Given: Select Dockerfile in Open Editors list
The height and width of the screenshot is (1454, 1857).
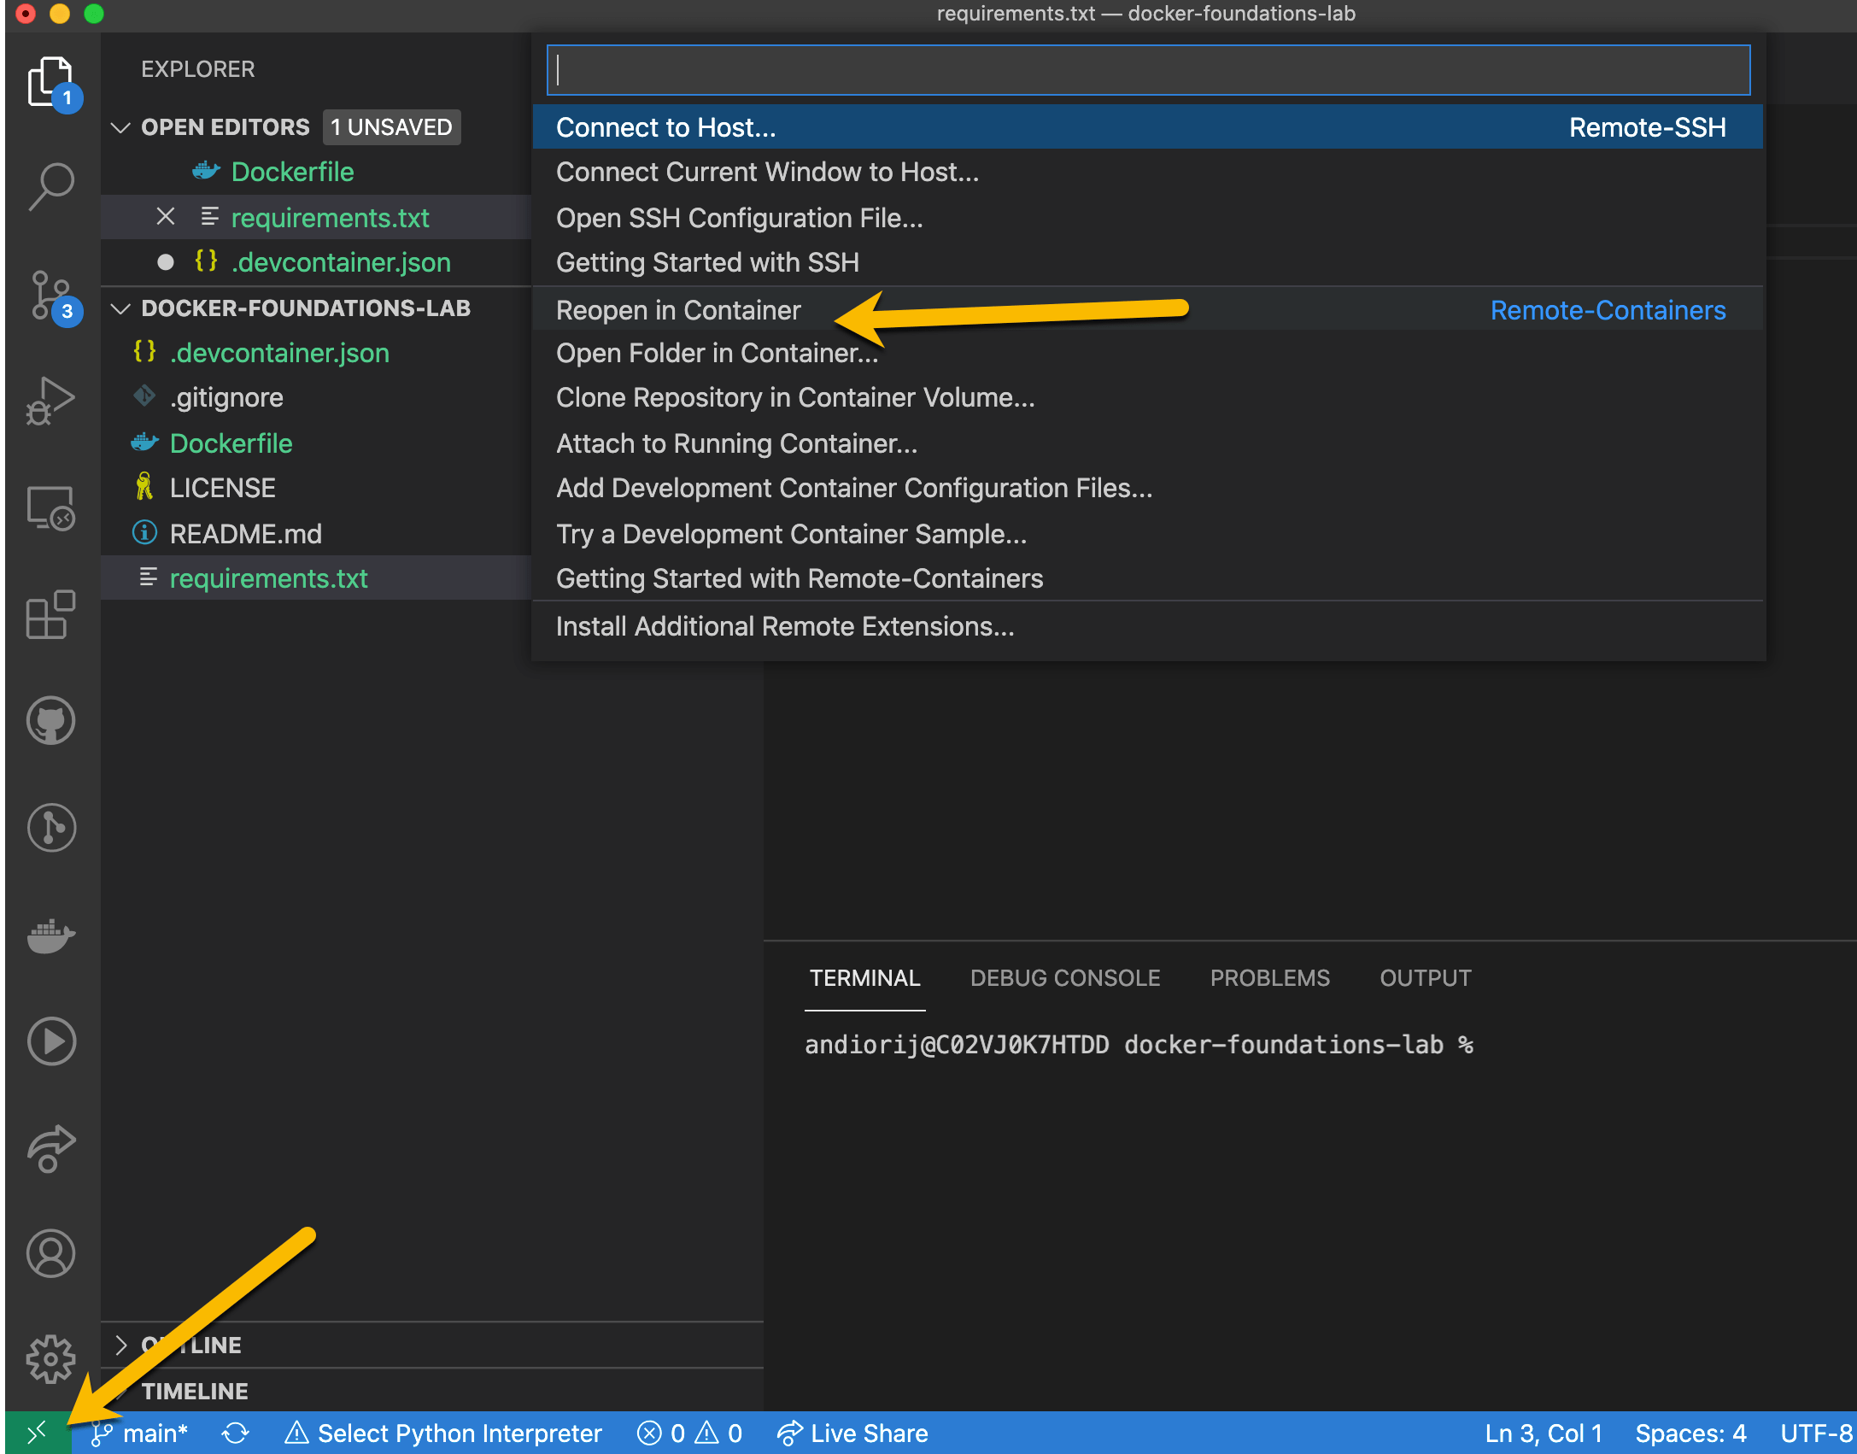Looking at the screenshot, I should coord(316,172).
